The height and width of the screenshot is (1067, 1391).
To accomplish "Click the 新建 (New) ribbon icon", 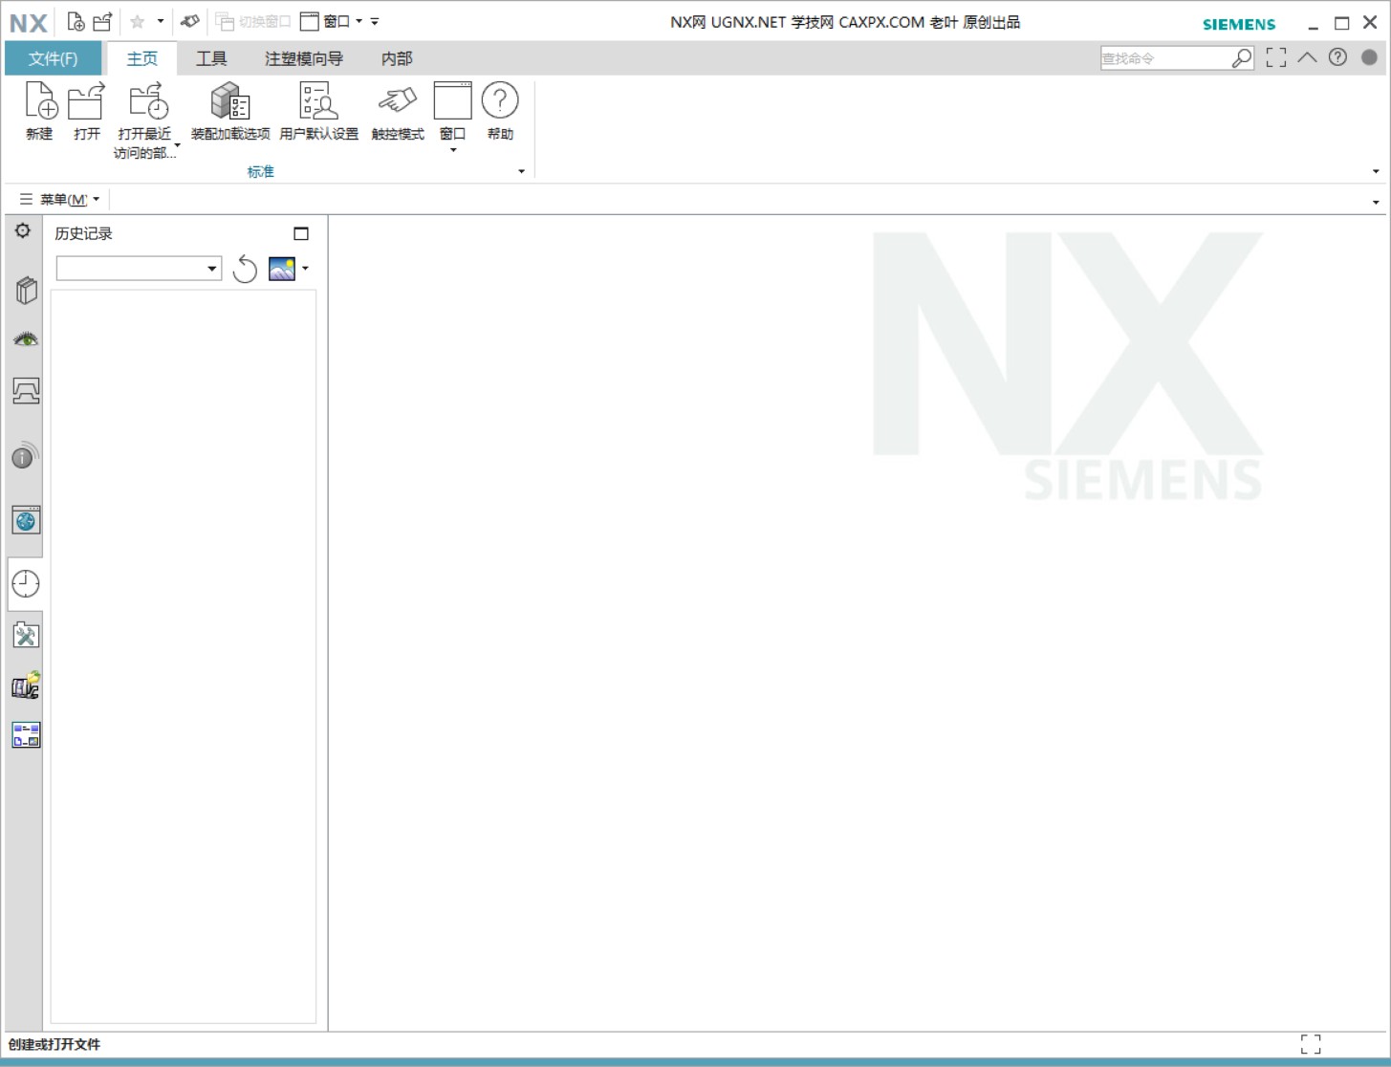I will pyautogui.click(x=40, y=111).
